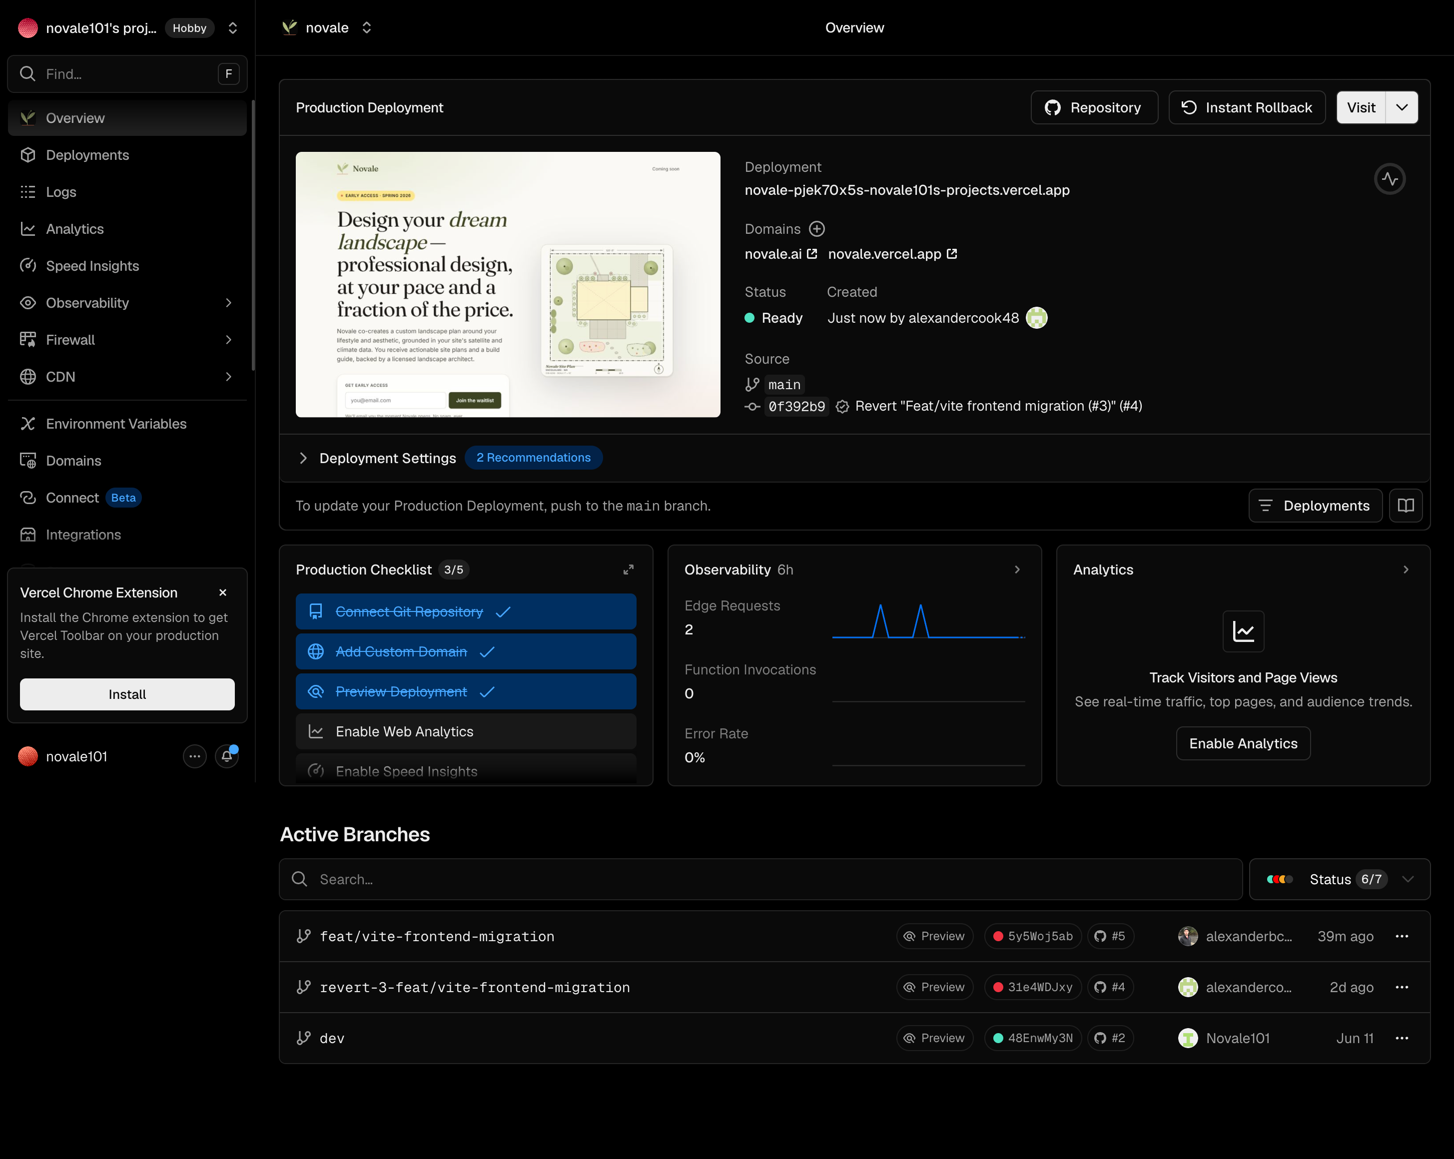Open the novale101 account options ellipsis
This screenshot has width=1454, height=1159.
pyautogui.click(x=194, y=756)
